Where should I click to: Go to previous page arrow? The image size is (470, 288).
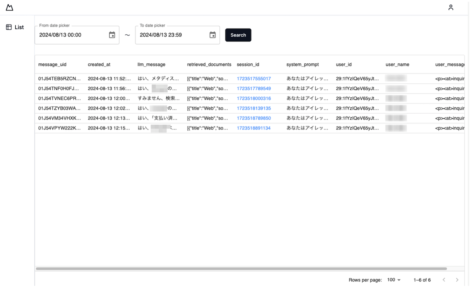(444, 280)
